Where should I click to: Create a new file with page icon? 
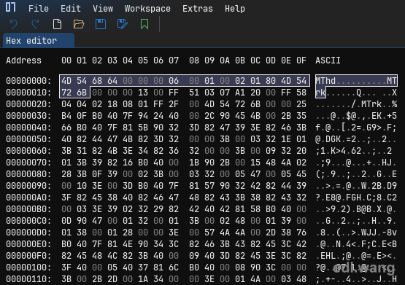point(57,24)
